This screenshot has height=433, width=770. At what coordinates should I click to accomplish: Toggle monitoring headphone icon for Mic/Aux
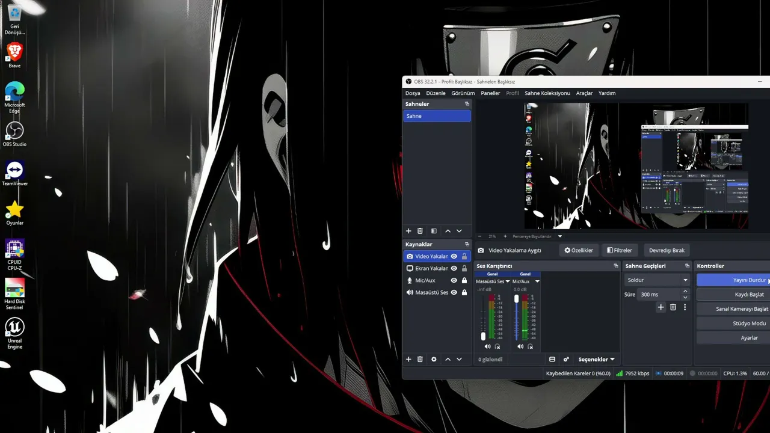click(x=530, y=346)
